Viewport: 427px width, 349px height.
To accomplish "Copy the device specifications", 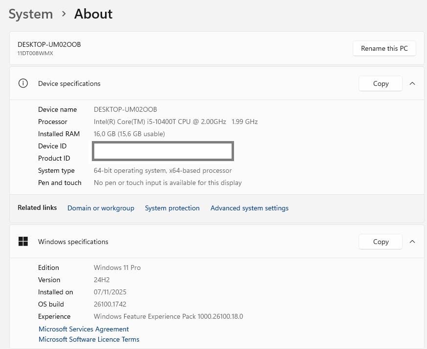I will [x=381, y=83].
